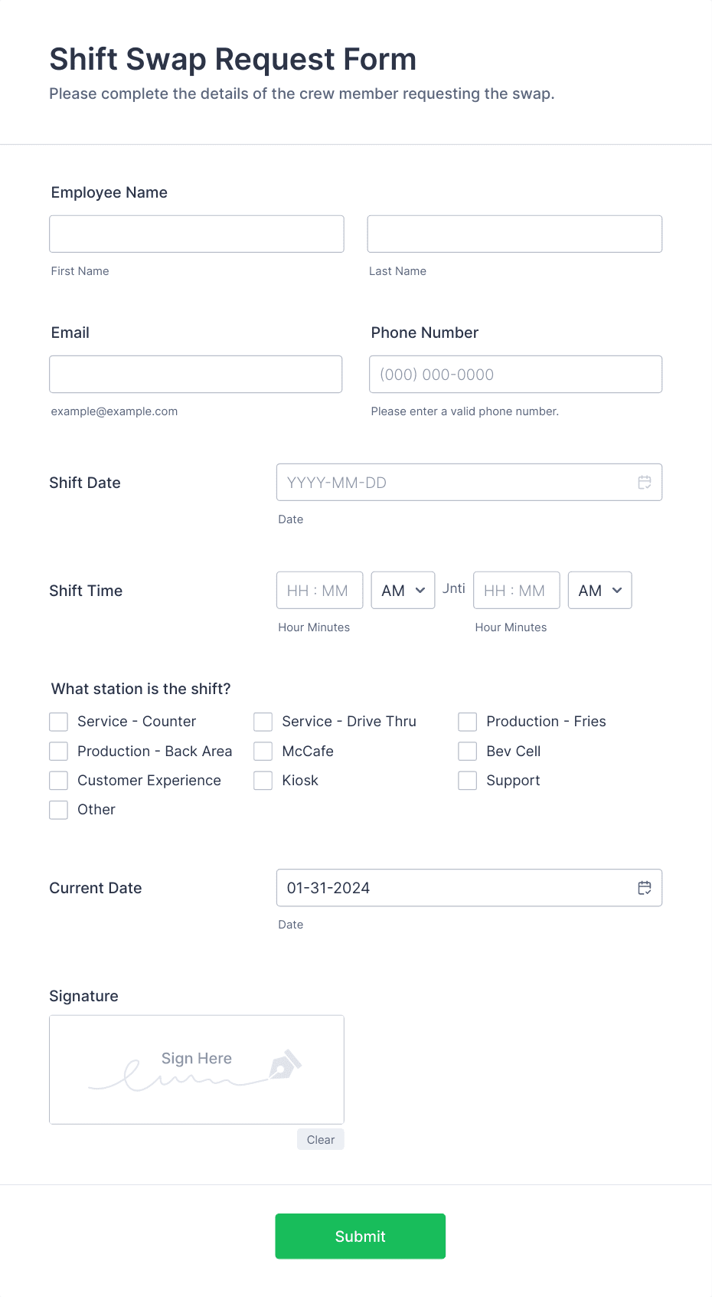Check the Service - Counter station

58,721
